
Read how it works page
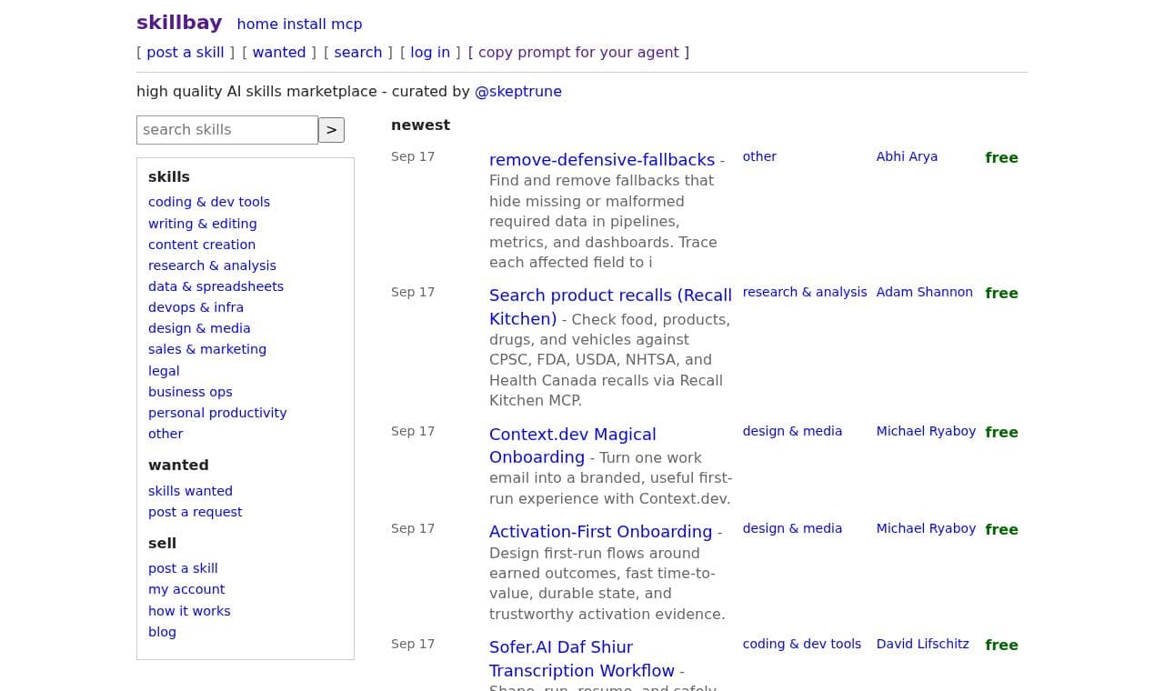pyautogui.click(x=189, y=611)
